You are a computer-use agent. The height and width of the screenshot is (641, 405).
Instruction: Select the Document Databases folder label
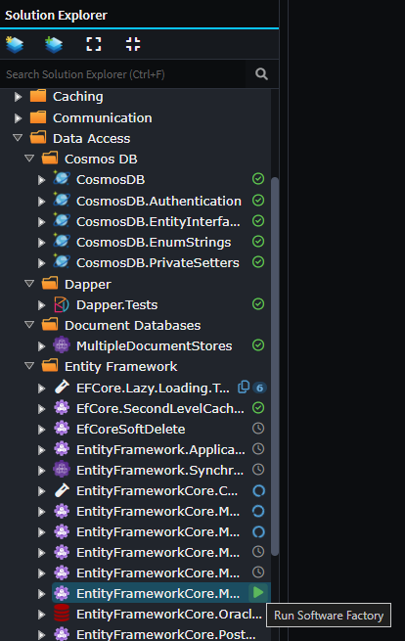[132, 326]
